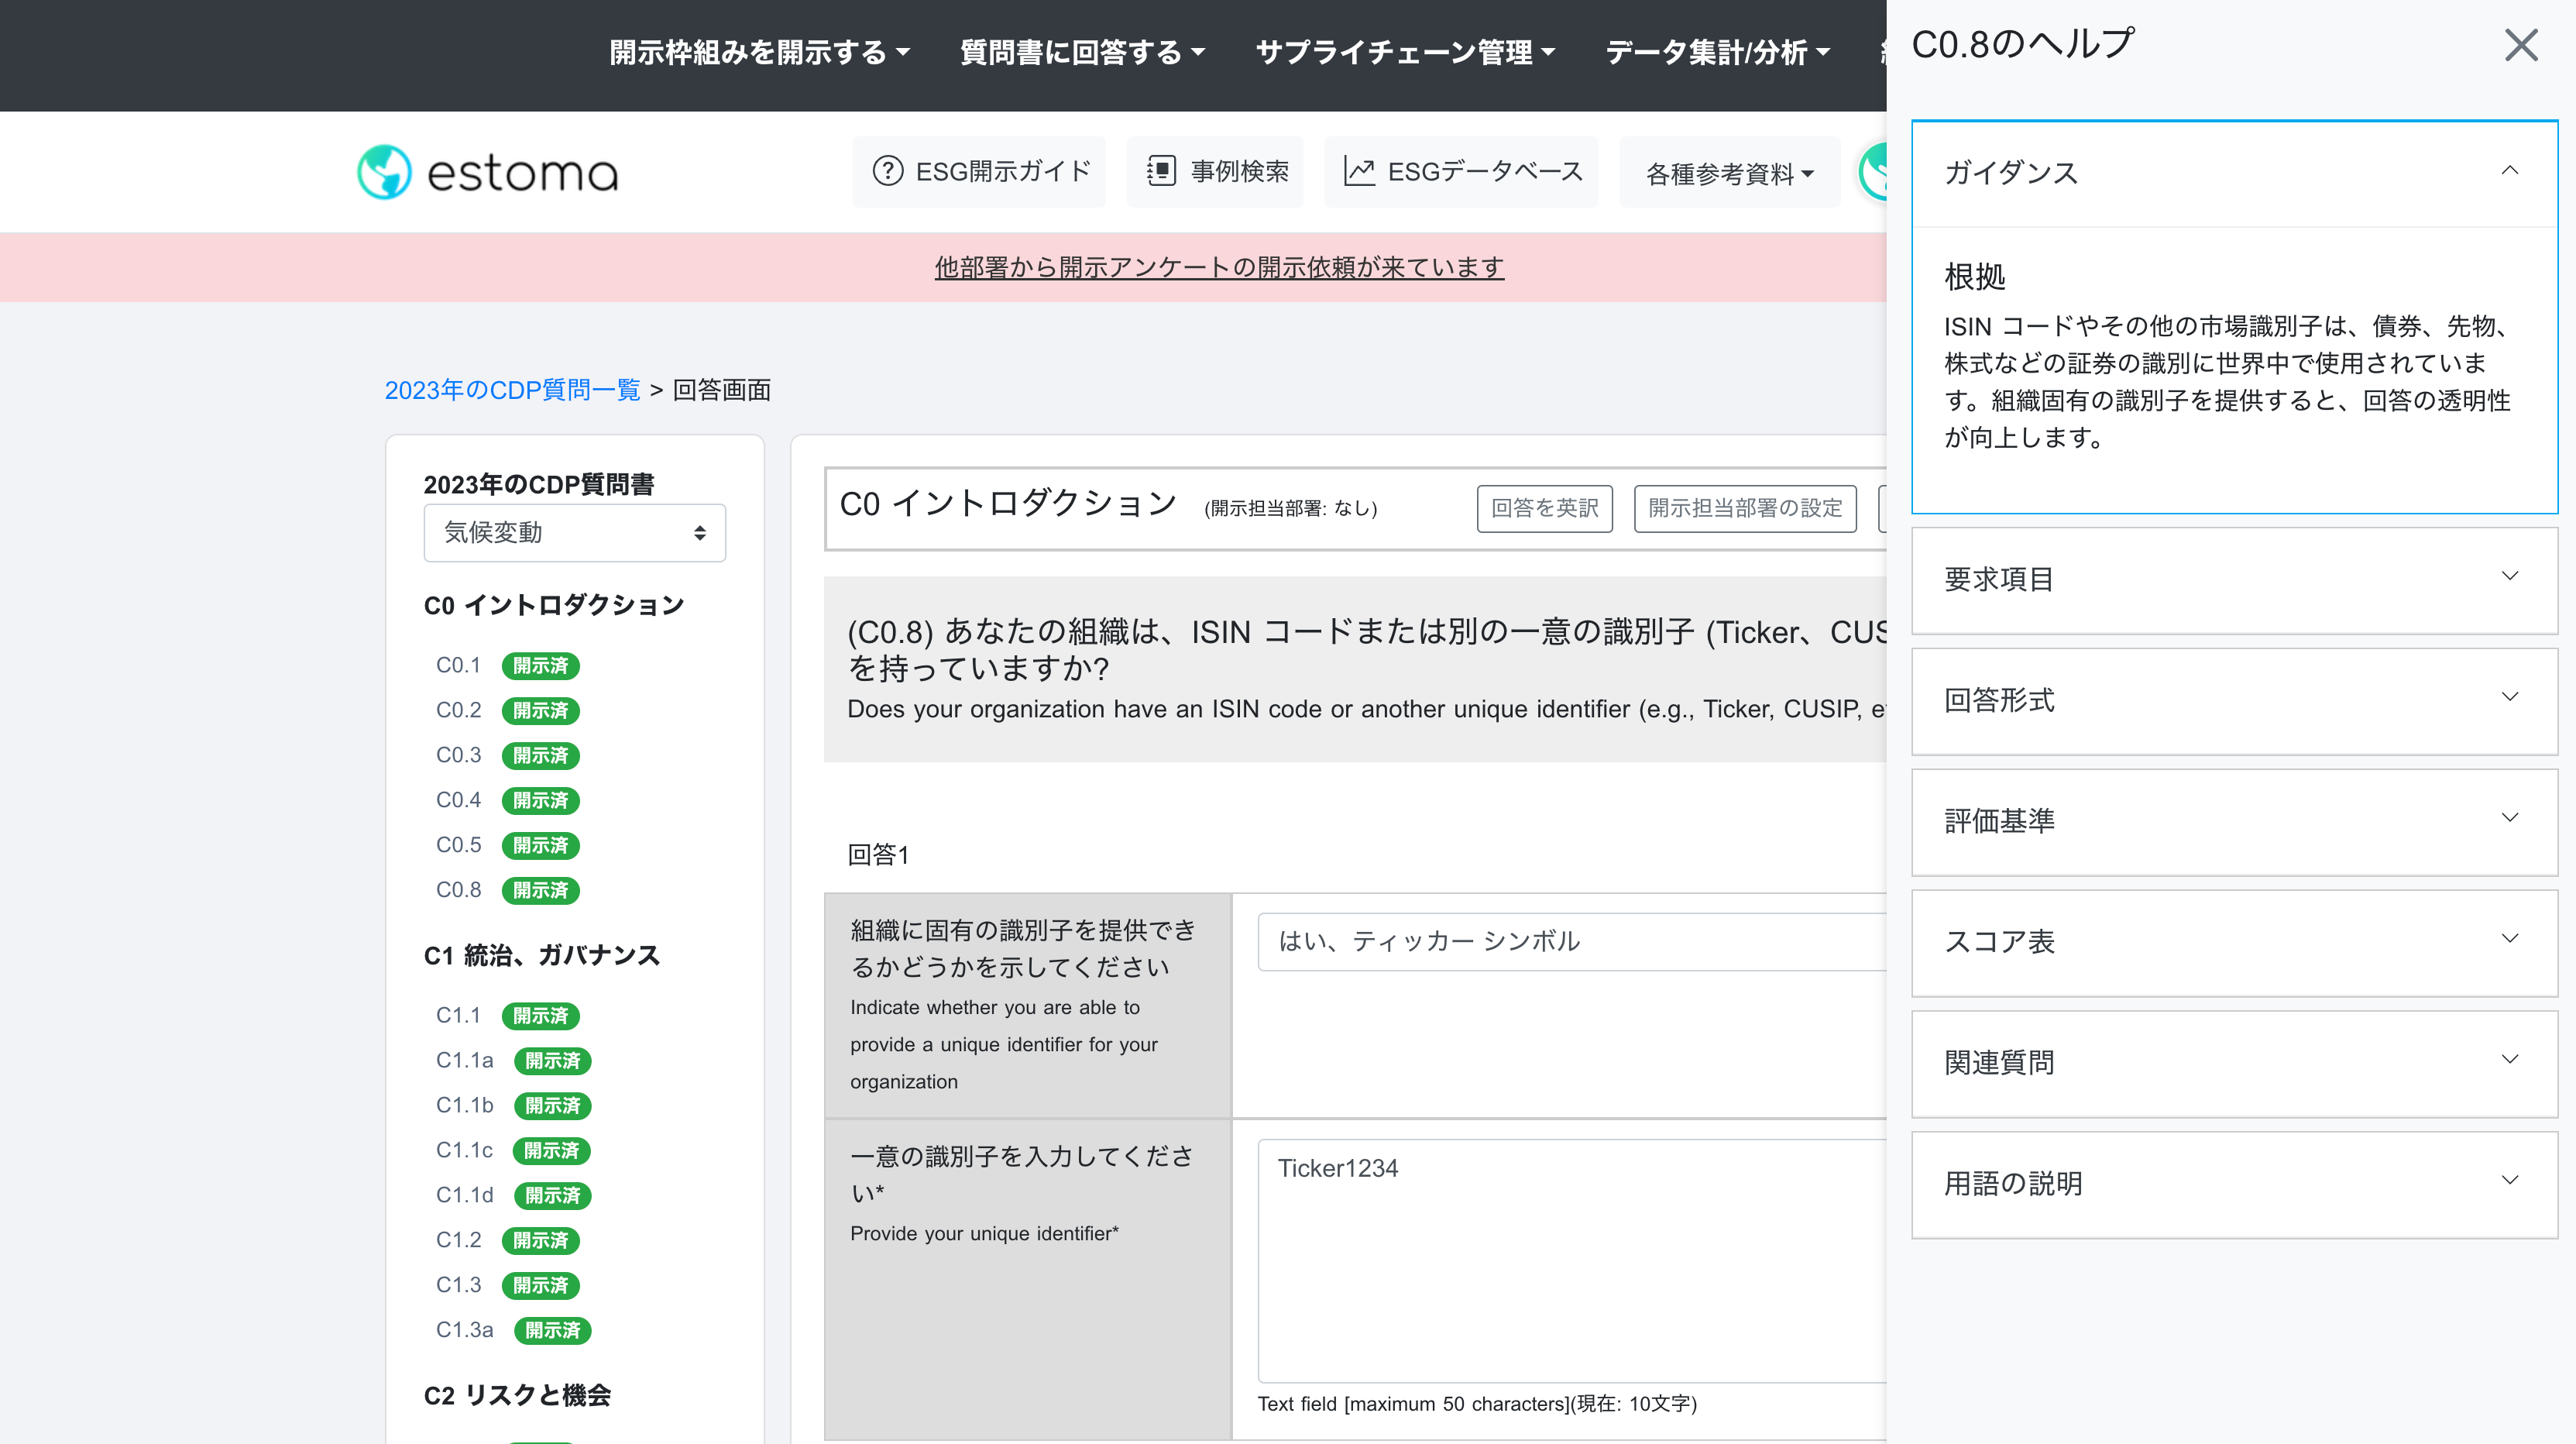Select question C1.1a in sidebar
The height and width of the screenshot is (1444, 2576).
465,1060
